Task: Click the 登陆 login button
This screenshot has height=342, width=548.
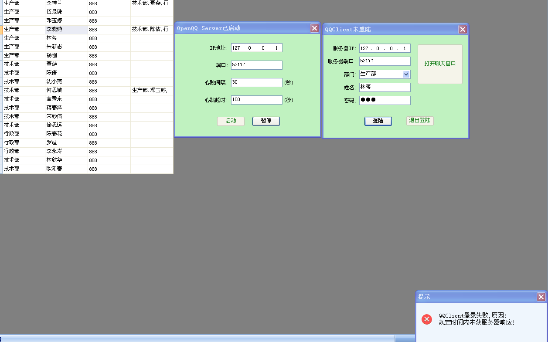Action: [x=378, y=121]
